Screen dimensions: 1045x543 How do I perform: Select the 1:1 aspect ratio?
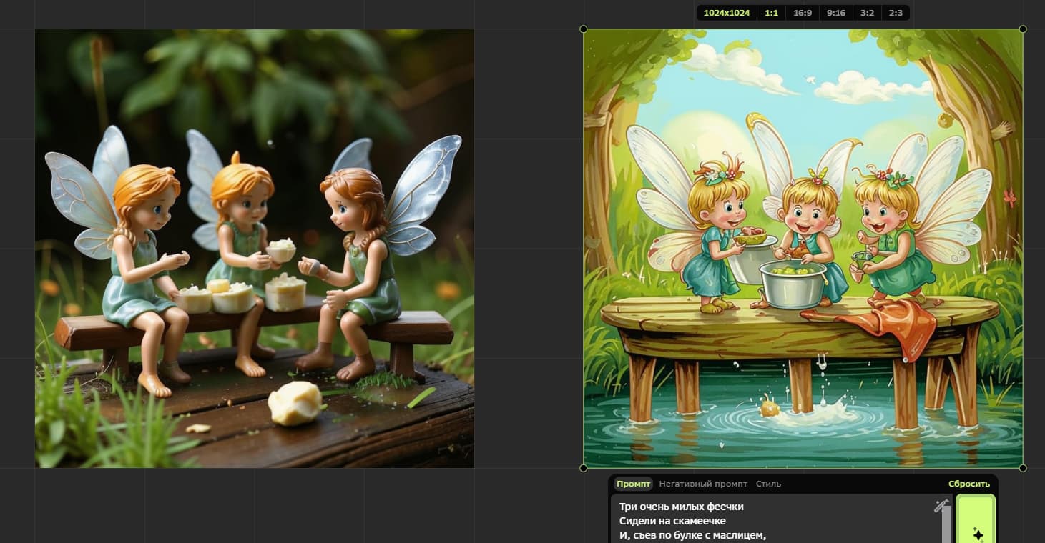[771, 13]
